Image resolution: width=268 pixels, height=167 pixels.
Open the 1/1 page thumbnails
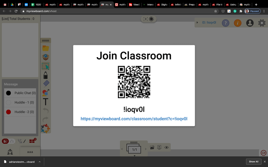coord(134,148)
